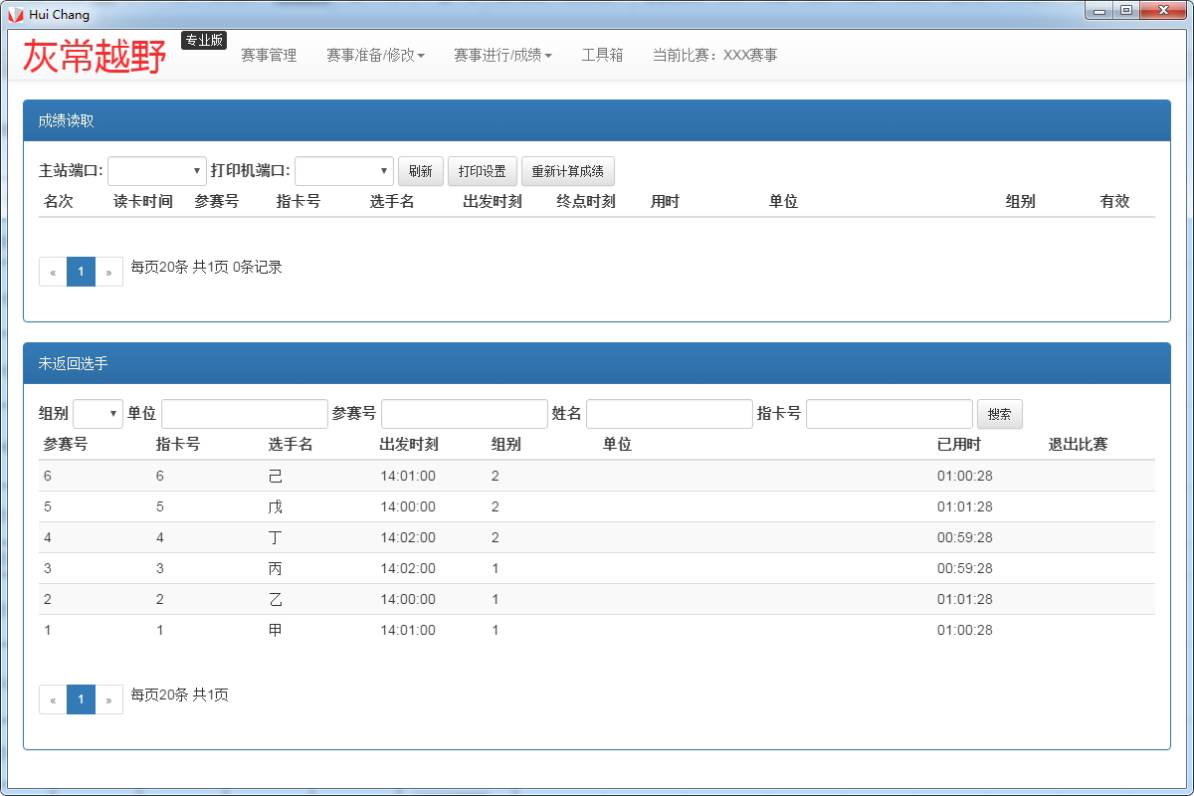The image size is (1194, 796).
Task: Open the 打印机端口 dropdown
Action: click(x=344, y=171)
